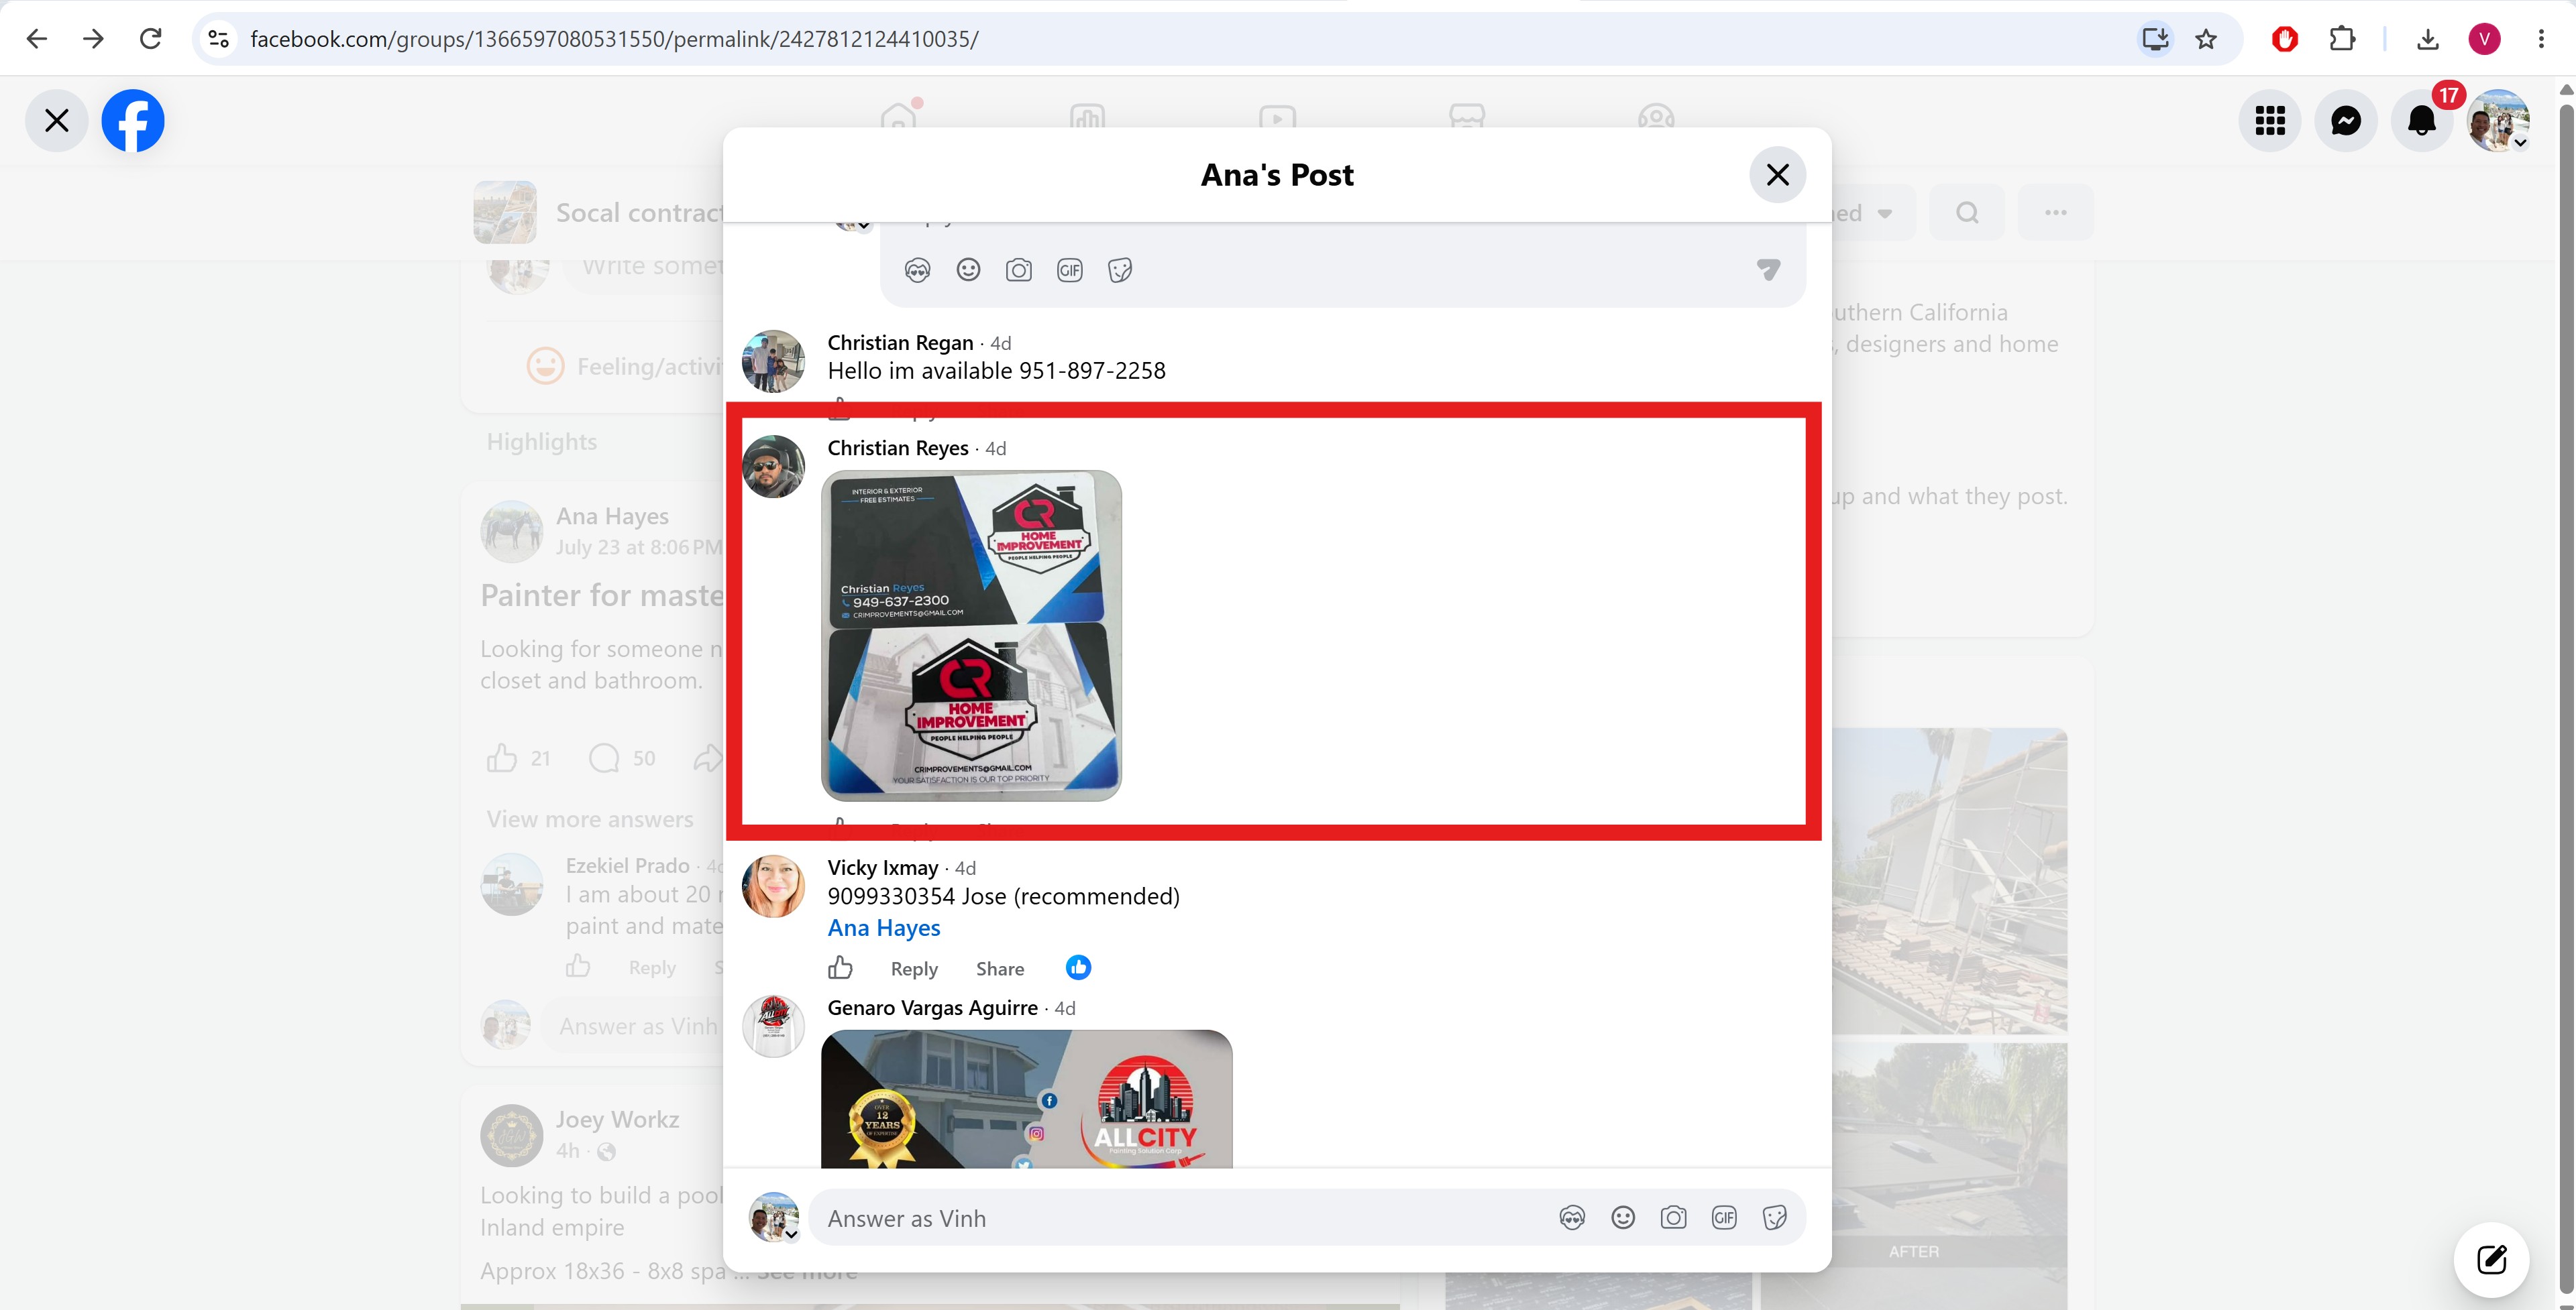Open Vicky Ixmay's profile picture
Screen dimensions: 2576x1310
[773, 886]
